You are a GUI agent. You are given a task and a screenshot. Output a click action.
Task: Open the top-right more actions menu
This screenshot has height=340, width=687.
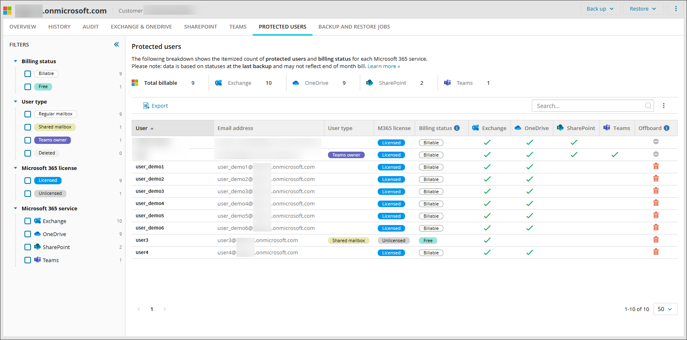coord(676,9)
